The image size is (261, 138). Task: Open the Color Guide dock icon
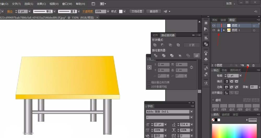(x=206, y=29)
